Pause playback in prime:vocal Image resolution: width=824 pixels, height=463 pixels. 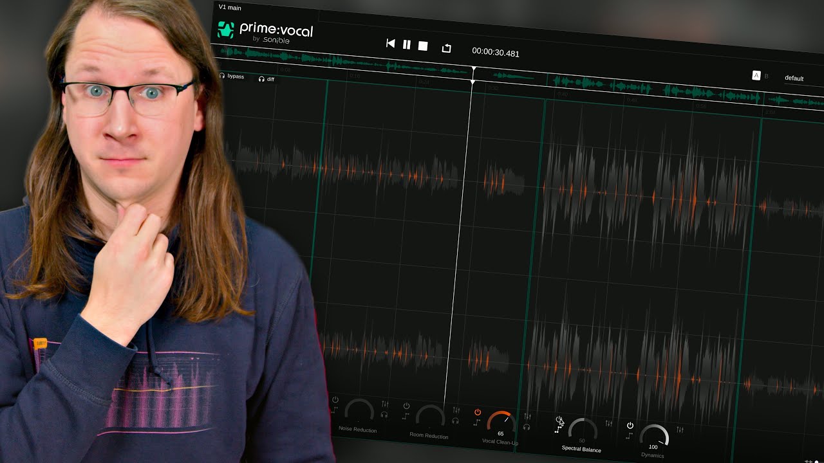click(x=407, y=44)
